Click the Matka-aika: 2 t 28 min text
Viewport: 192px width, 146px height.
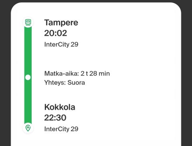tap(77, 73)
